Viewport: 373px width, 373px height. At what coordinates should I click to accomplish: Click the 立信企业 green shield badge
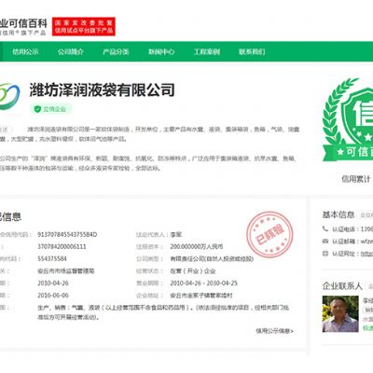pos(50,109)
